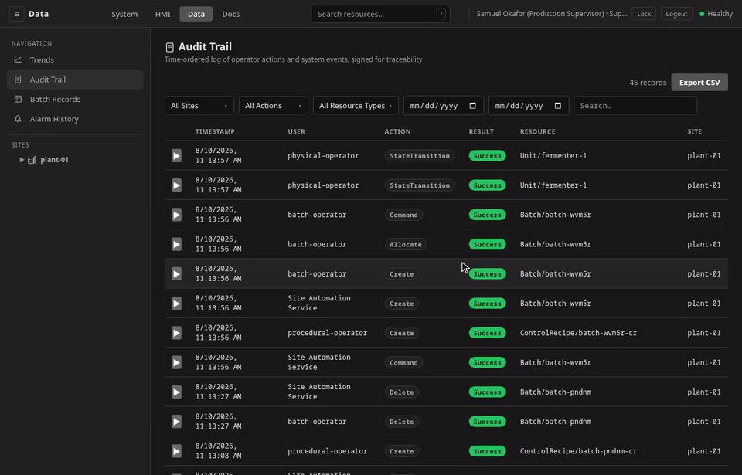This screenshot has width=742, height=475.
Task: Focus the audit trail Search field
Action: (x=635, y=106)
